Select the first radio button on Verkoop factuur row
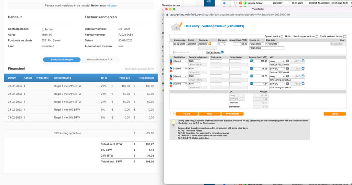352x185 pixels. point(224,3)
